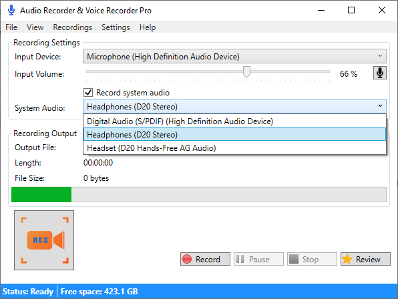The height and width of the screenshot is (299, 398).
Task: Uncheck Record system audio checkbox
Action: click(88, 93)
